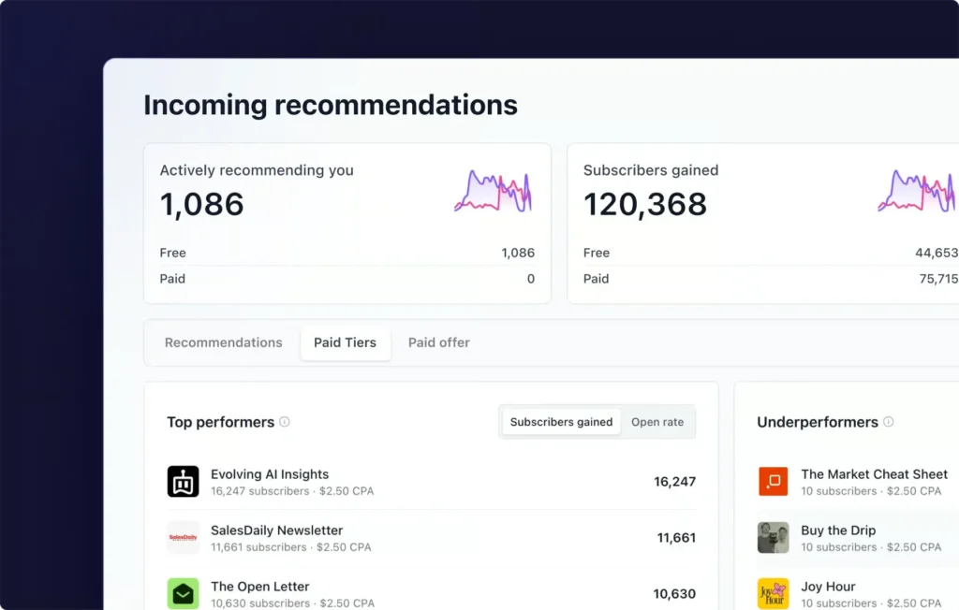Viewport: 959px width, 610px height.
Task: Open info tooltip beside Underperformers
Action: (x=889, y=422)
